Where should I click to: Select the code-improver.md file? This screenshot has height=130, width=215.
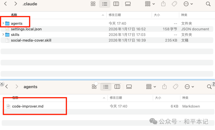click(x=108, y=106)
